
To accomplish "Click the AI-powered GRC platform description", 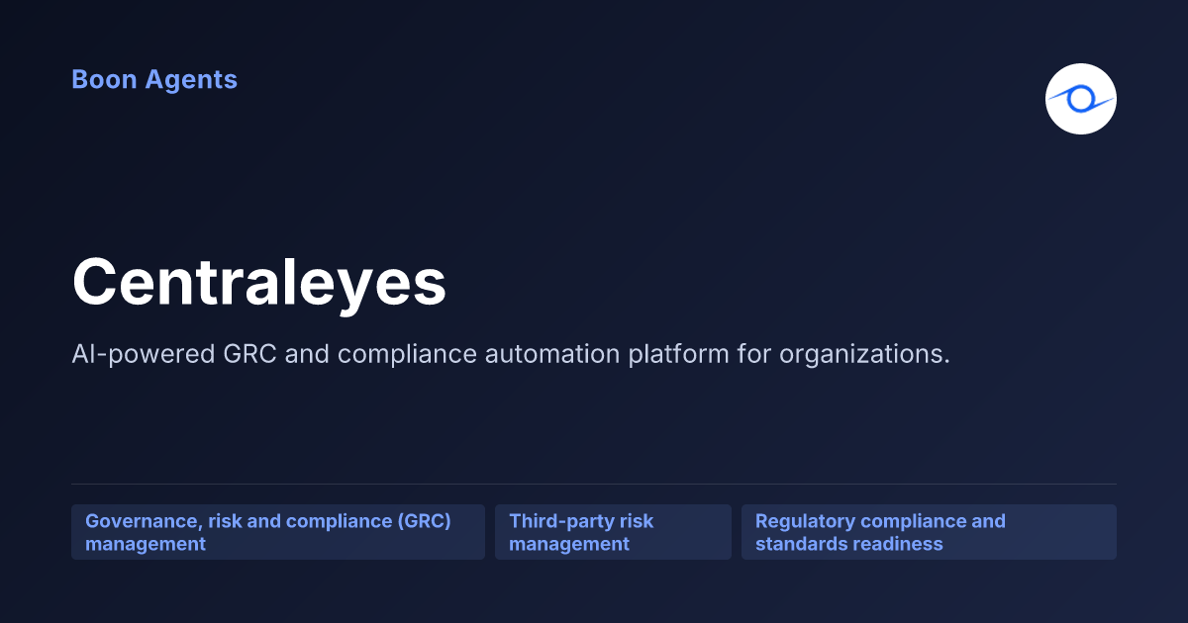I will 511,354.
